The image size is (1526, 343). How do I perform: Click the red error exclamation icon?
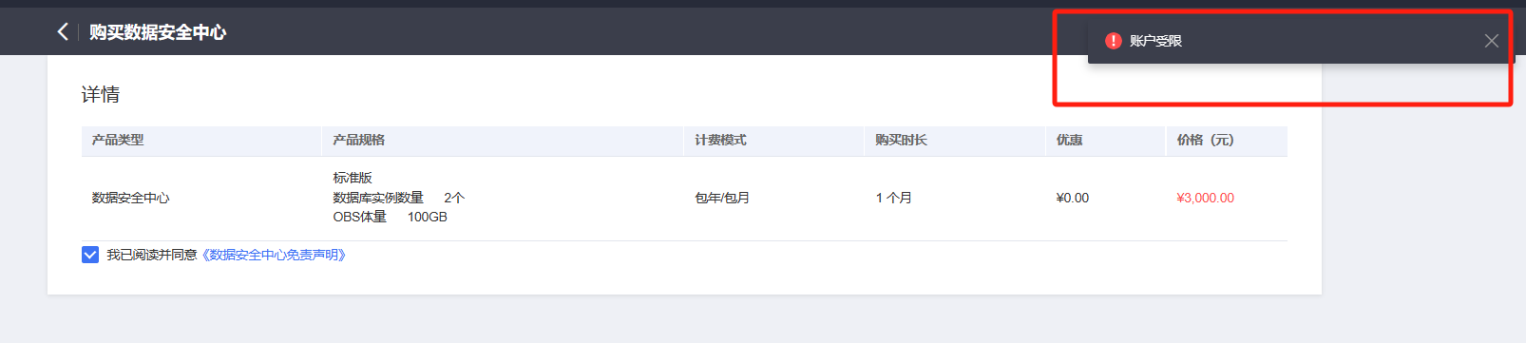tap(1114, 41)
